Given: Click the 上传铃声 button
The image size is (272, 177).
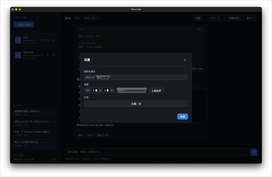Looking at the screenshot, I should click(x=156, y=90).
